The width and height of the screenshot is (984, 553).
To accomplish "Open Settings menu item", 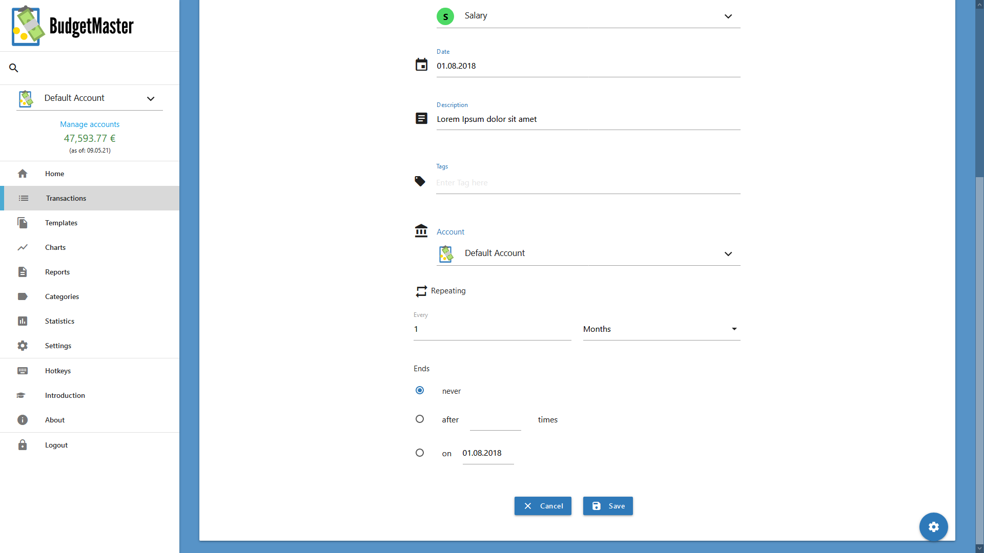I will (x=90, y=346).
